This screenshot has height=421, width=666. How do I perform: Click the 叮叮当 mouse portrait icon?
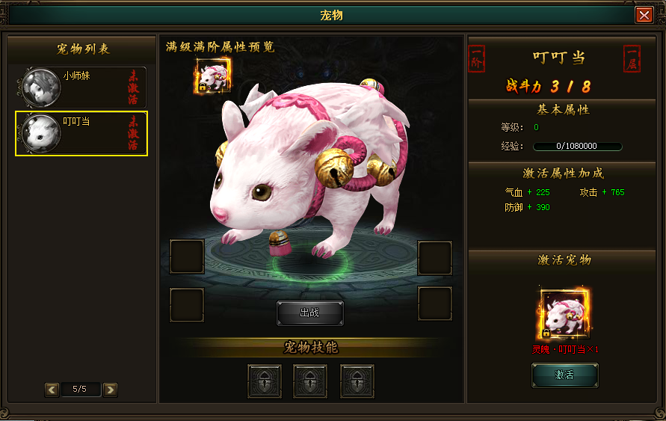[x=41, y=133]
